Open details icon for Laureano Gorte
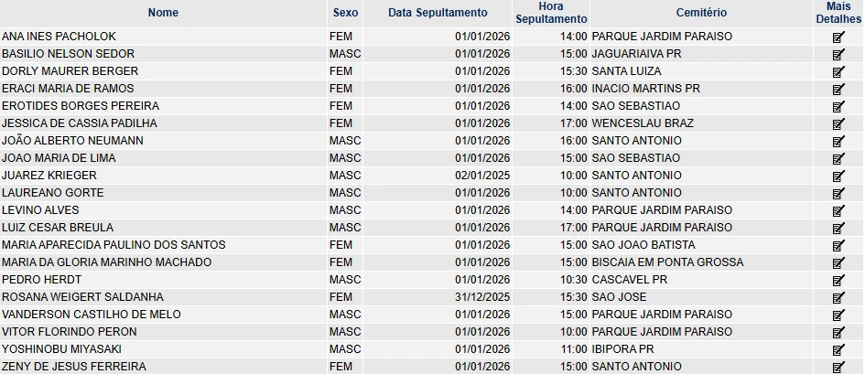Screen dimensions: 865x374 [x=838, y=193]
